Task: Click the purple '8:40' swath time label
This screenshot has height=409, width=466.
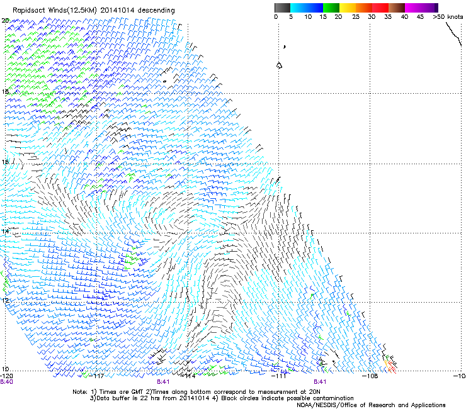Action: (6, 382)
